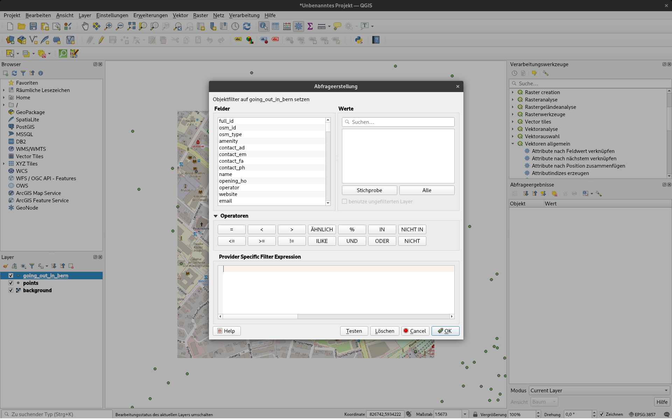The height and width of the screenshot is (420, 672).
Task: Open the Python console icon
Action: coord(359,40)
